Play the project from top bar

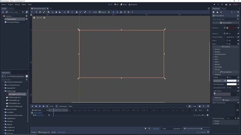[x=214, y=4]
